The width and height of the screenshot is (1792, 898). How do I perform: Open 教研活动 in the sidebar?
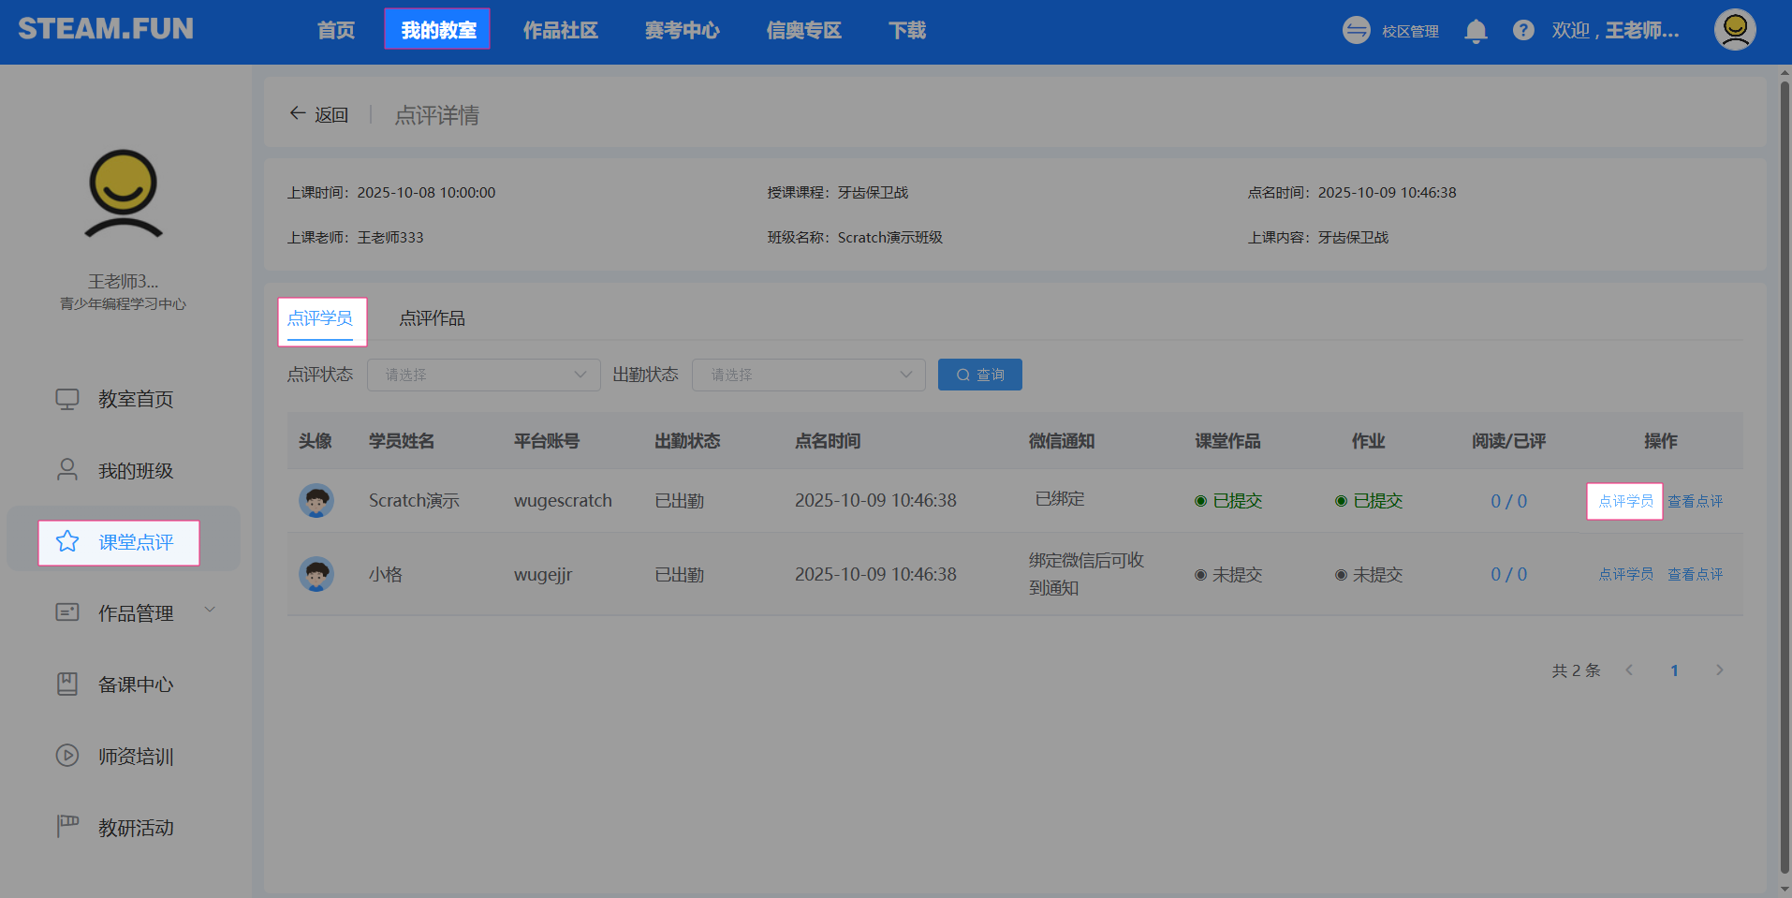point(135,828)
